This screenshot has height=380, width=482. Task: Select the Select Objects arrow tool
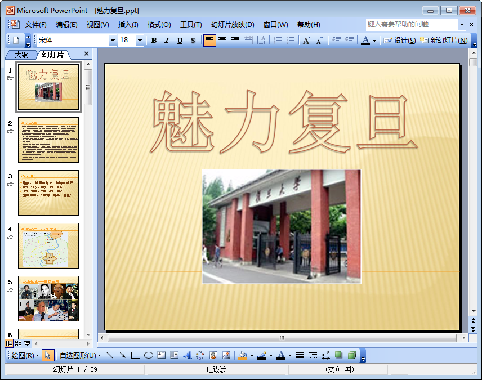[48, 355]
